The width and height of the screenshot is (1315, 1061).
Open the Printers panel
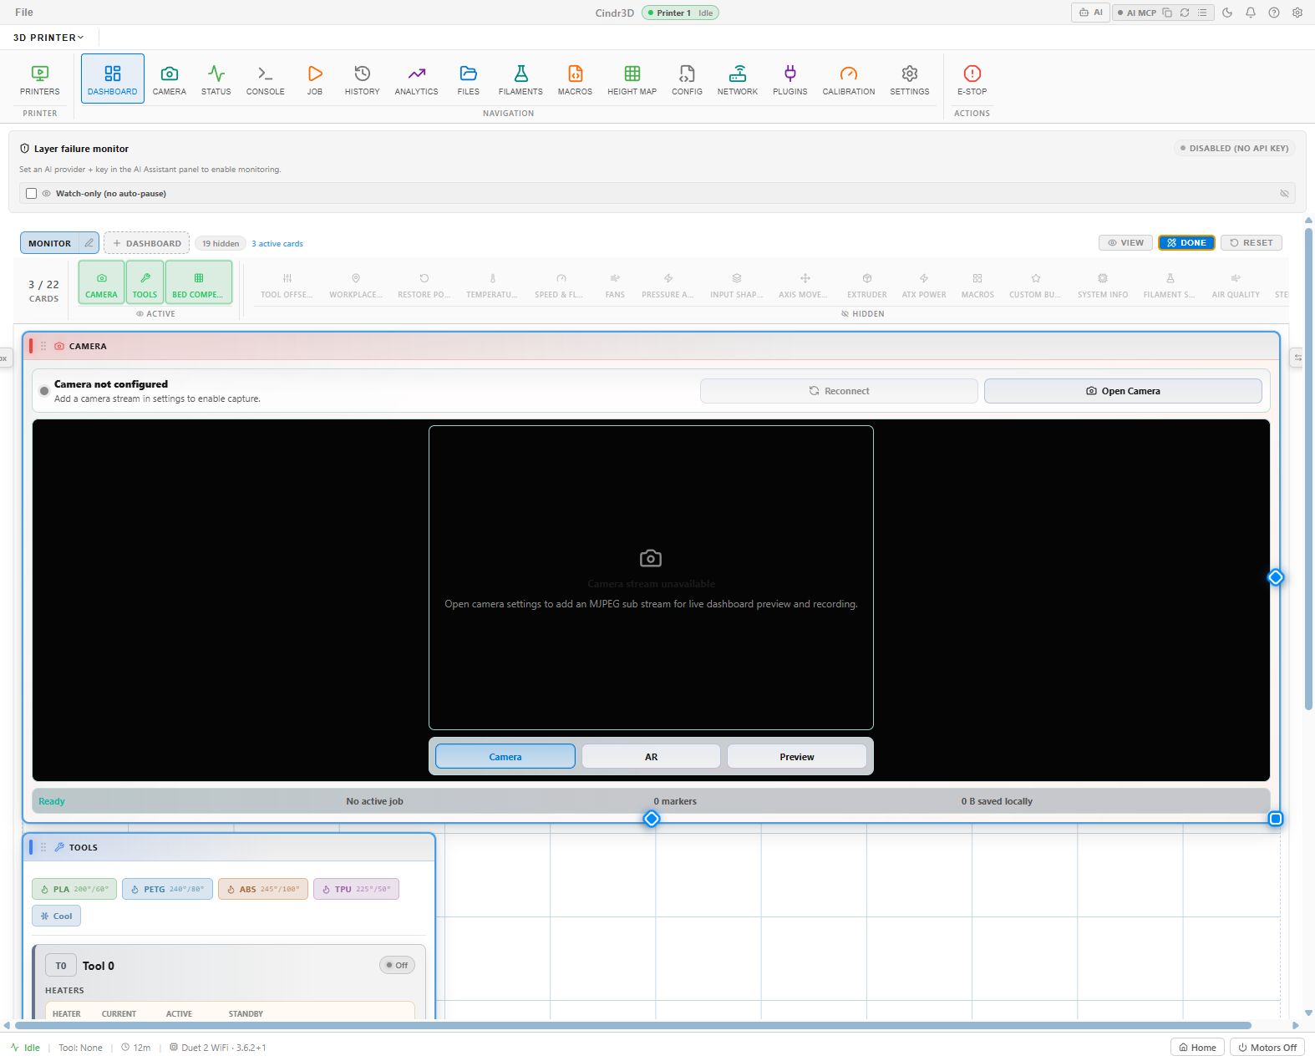[39, 79]
